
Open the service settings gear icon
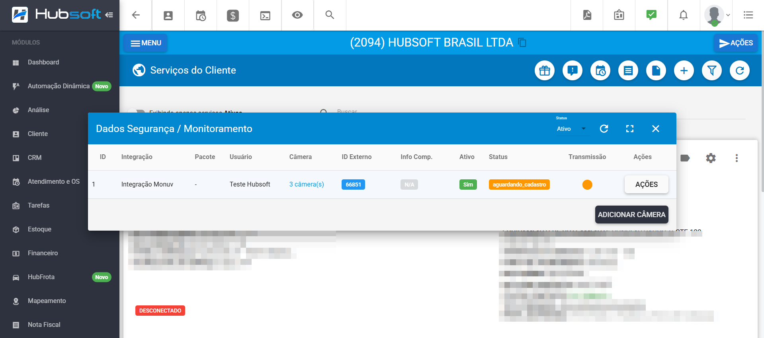click(711, 158)
